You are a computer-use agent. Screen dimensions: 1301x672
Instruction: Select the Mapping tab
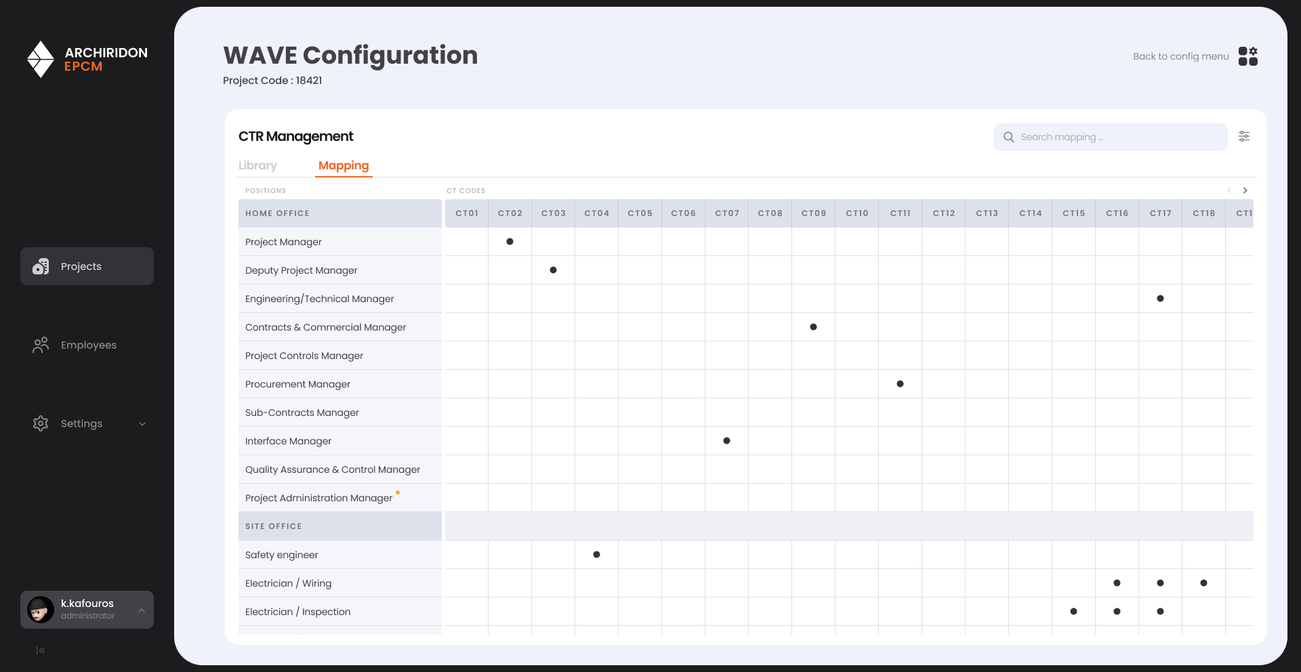[x=344, y=165]
